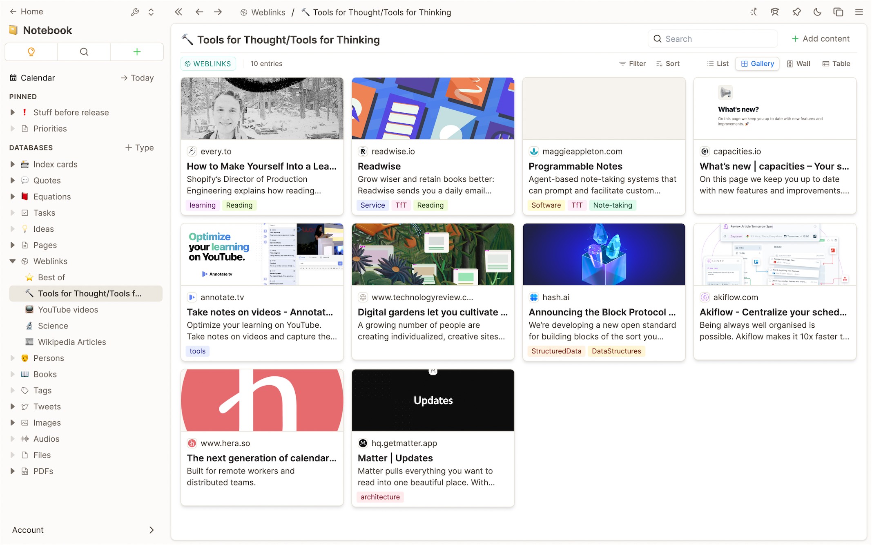
Task: Open the Filter options
Action: pos(632,63)
